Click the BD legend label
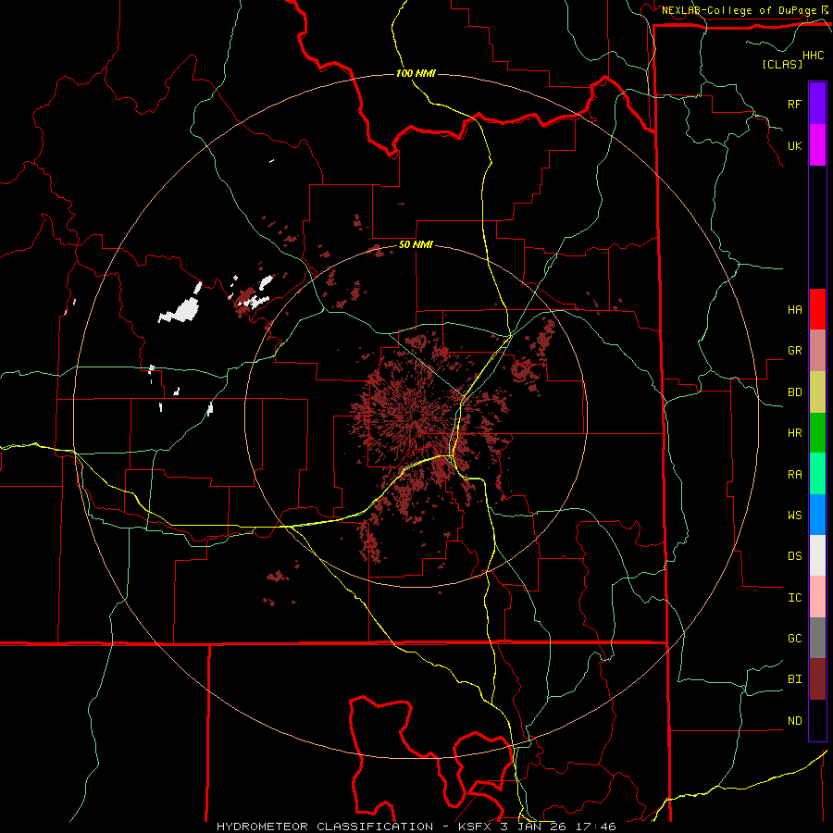The height and width of the screenshot is (833, 833). [794, 392]
